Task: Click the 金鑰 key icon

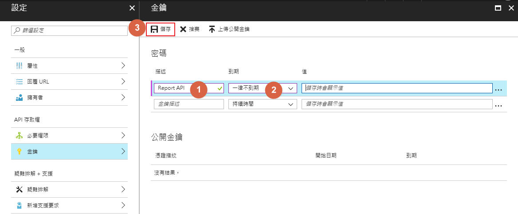Action: (x=19, y=152)
